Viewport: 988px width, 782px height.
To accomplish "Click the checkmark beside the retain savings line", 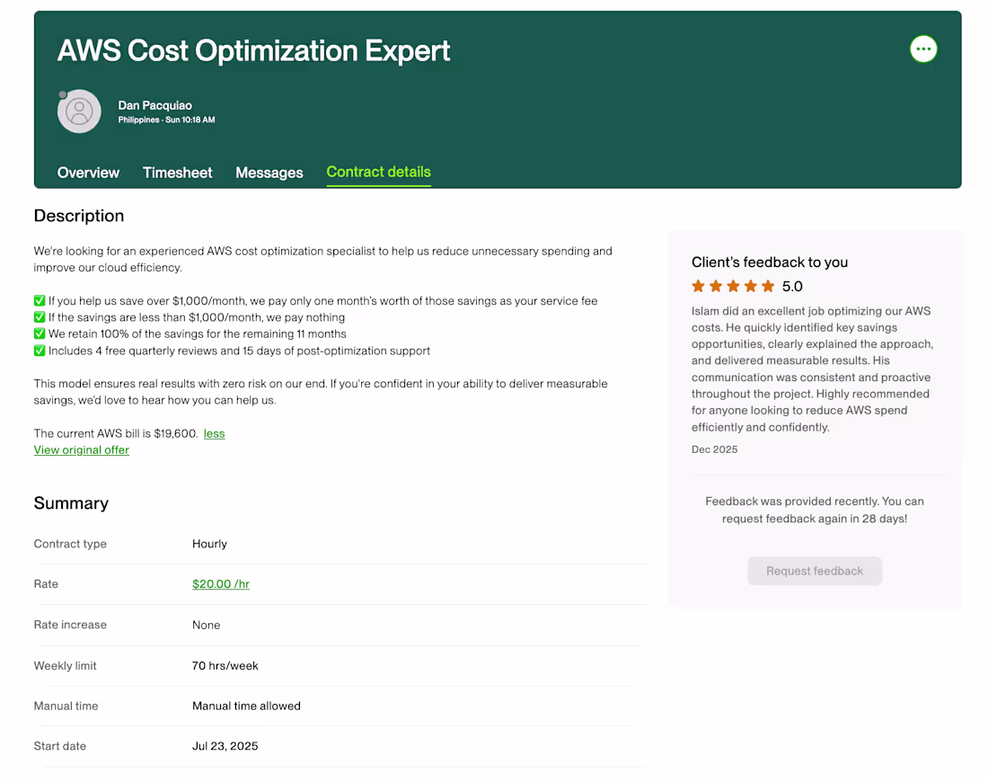I will 39,333.
